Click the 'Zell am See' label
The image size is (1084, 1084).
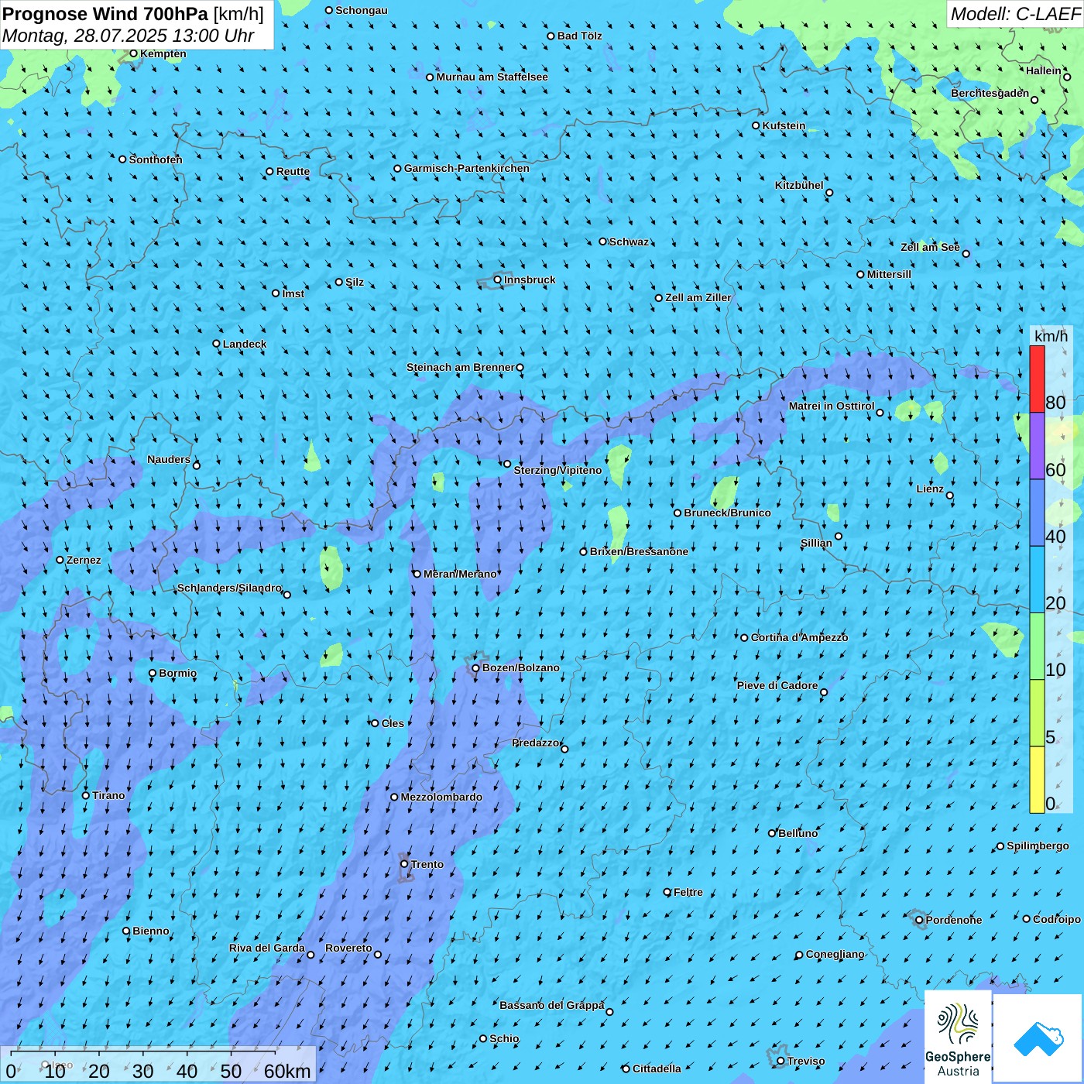pos(930,247)
